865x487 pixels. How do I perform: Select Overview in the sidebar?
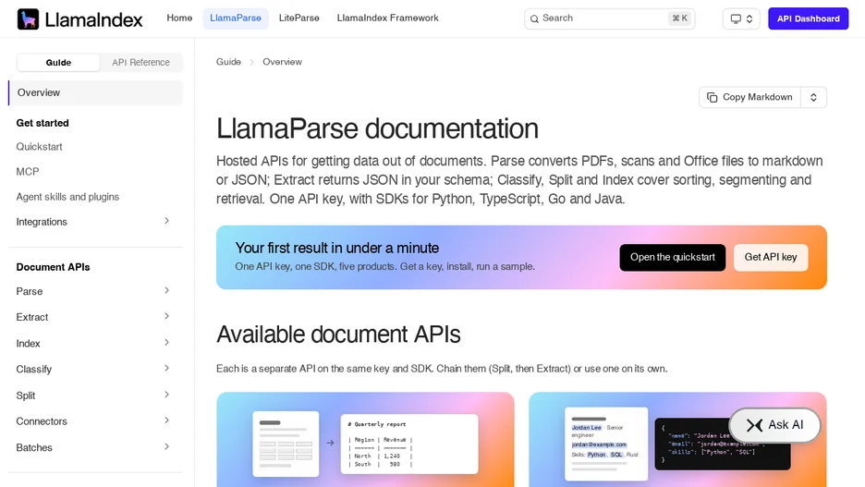coord(95,92)
